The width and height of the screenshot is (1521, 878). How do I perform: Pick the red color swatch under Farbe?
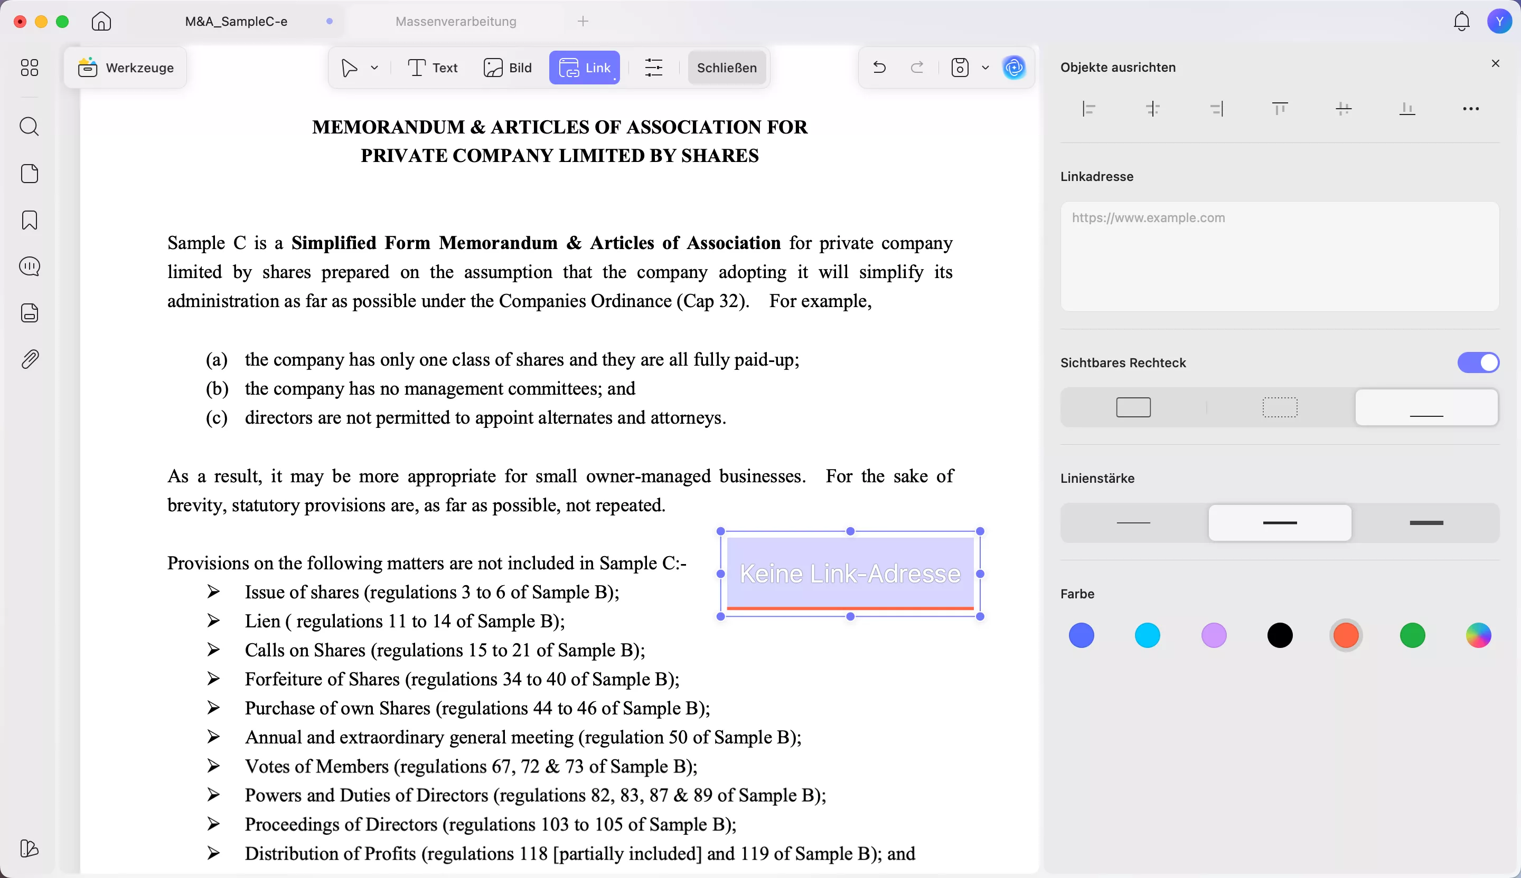(x=1345, y=635)
